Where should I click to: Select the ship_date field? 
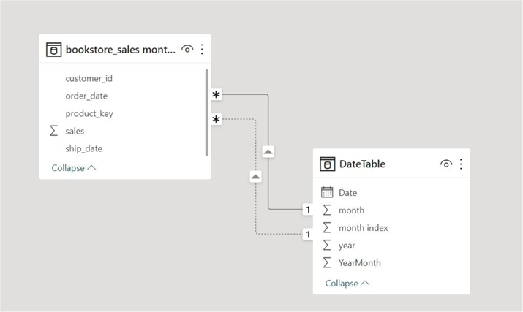pyautogui.click(x=83, y=148)
